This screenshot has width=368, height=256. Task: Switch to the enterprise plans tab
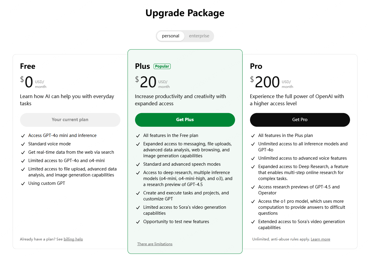tap(199, 36)
